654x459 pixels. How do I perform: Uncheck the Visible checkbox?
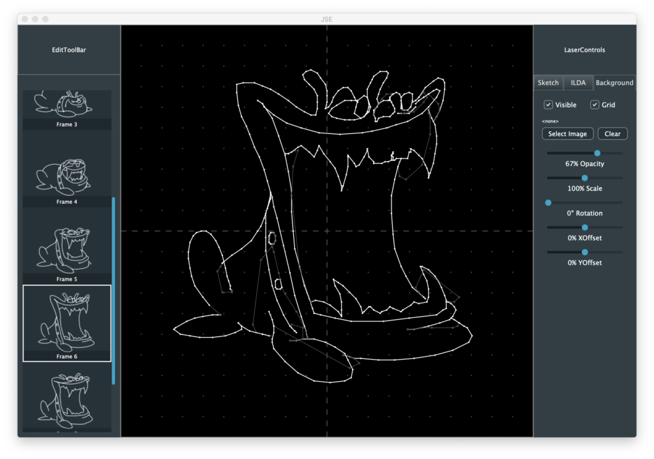549,105
